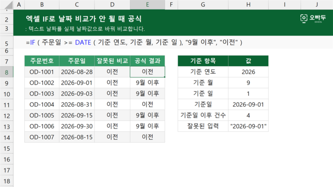333x187 pixels.
Task: Select column C header
Action: tap(77, 5)
